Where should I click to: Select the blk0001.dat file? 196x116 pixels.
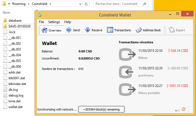click(17, 78)
